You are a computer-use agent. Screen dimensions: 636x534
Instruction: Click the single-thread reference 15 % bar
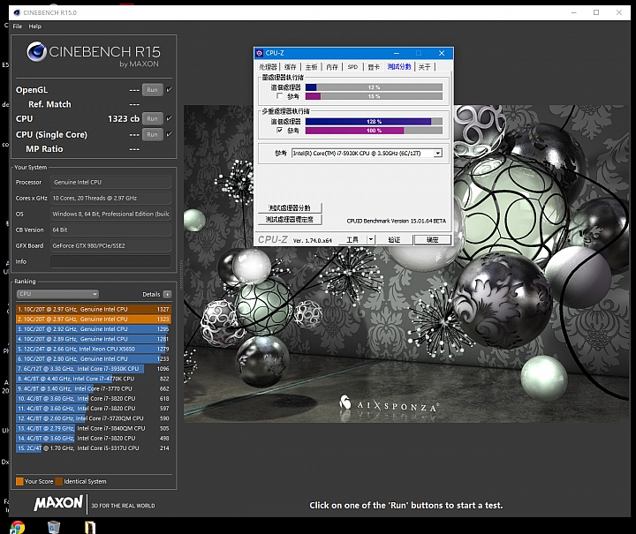tap(374, 96)
